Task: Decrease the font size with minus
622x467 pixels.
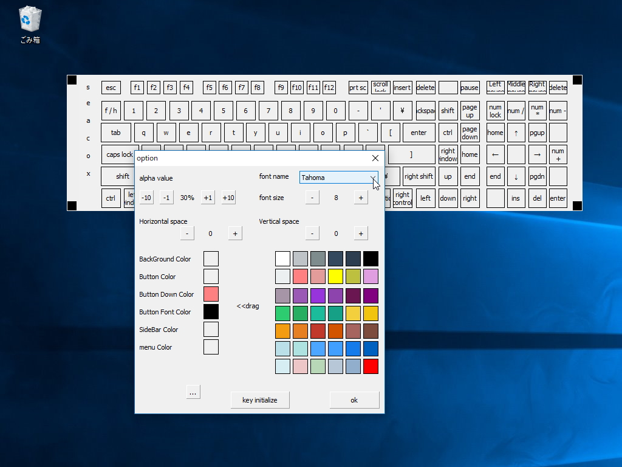Action: coord(312,198)
